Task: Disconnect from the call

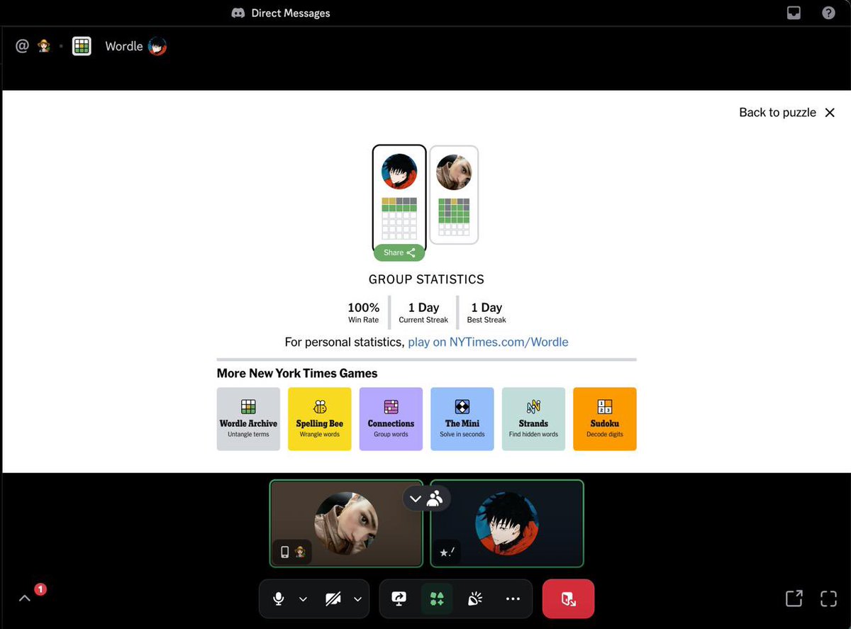Action: tap(568, 599)
